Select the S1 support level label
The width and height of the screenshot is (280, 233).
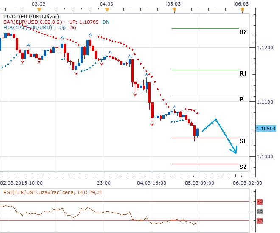[243, 141]
